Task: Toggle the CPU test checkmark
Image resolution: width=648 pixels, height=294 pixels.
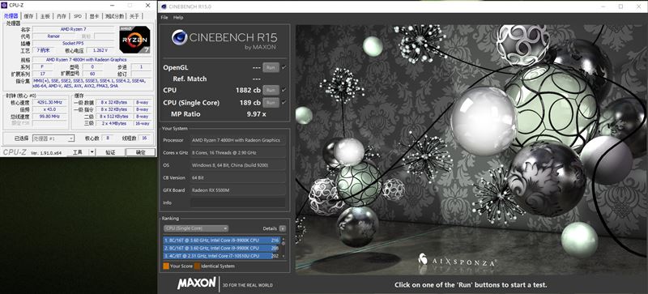Action: tap(284, 90)
